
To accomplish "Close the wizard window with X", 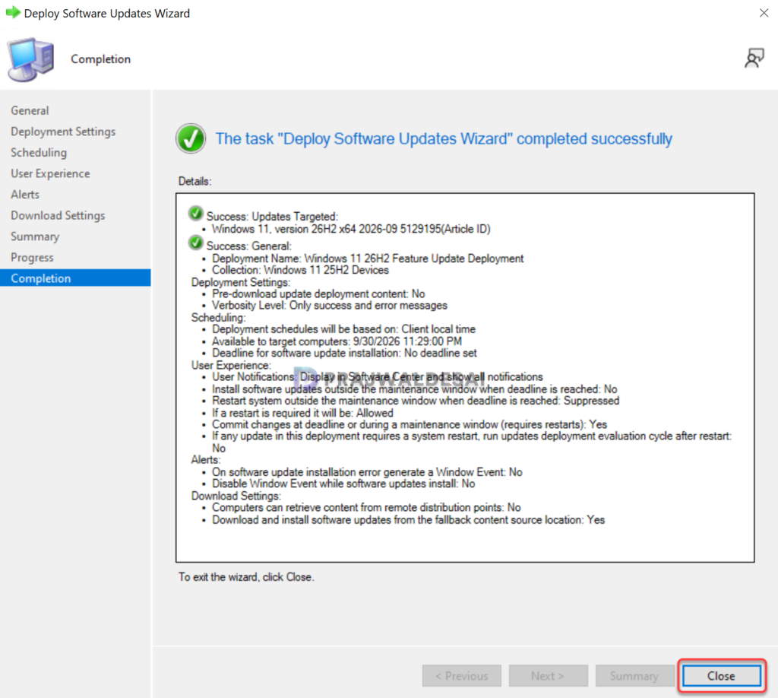I will (x=764, y=13).
